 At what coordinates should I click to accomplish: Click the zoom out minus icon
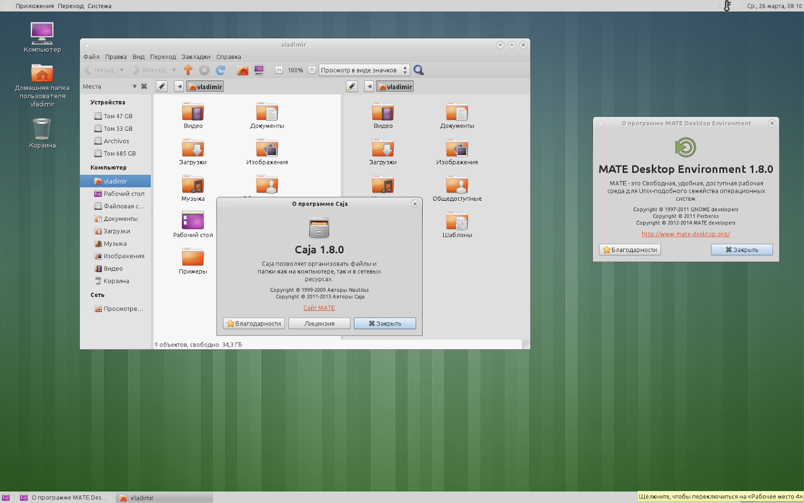pyautogui.click(x=279, y=70)
